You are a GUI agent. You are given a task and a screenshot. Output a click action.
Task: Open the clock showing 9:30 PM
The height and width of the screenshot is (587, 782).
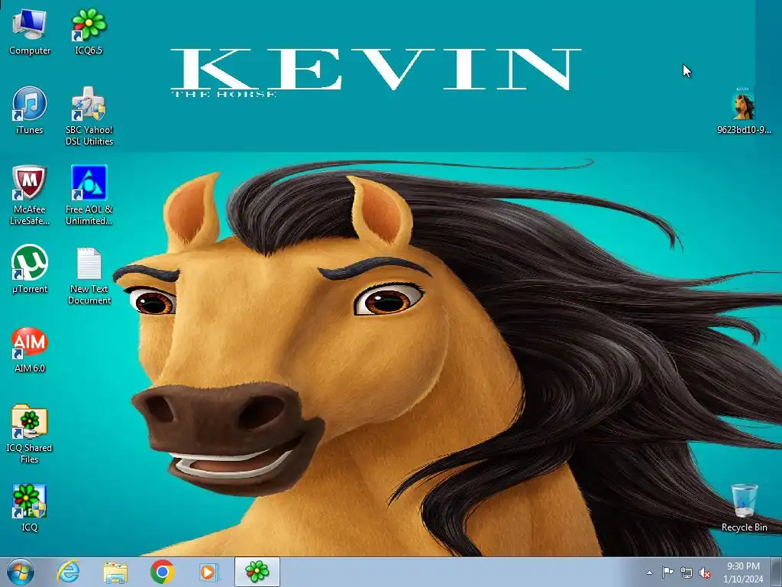pos(743,572)
